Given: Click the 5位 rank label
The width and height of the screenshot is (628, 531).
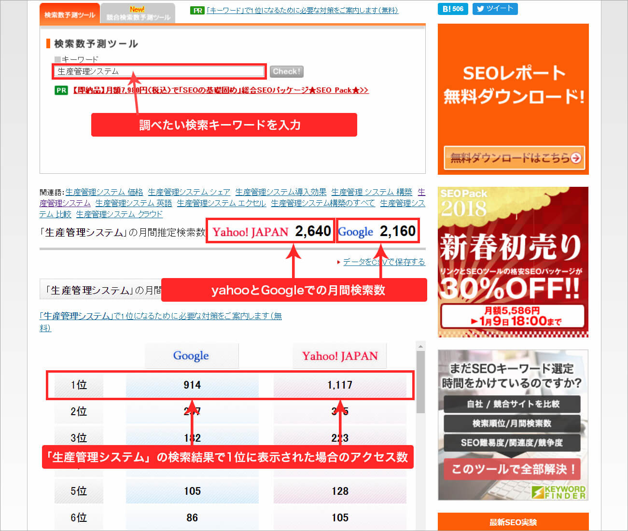Looking at the screenshot, I should (79, 491).
